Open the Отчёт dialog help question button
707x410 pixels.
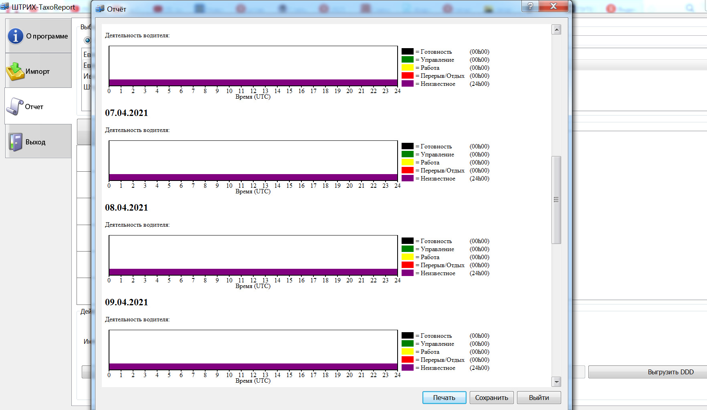(x=530, y=6)
